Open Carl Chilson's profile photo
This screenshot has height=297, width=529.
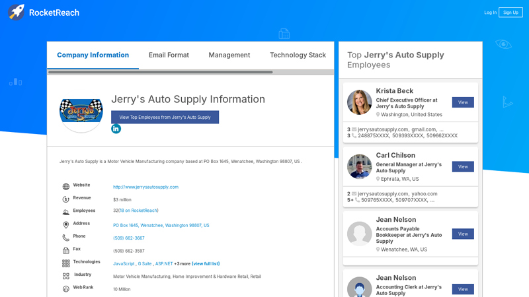click(360, 167)
